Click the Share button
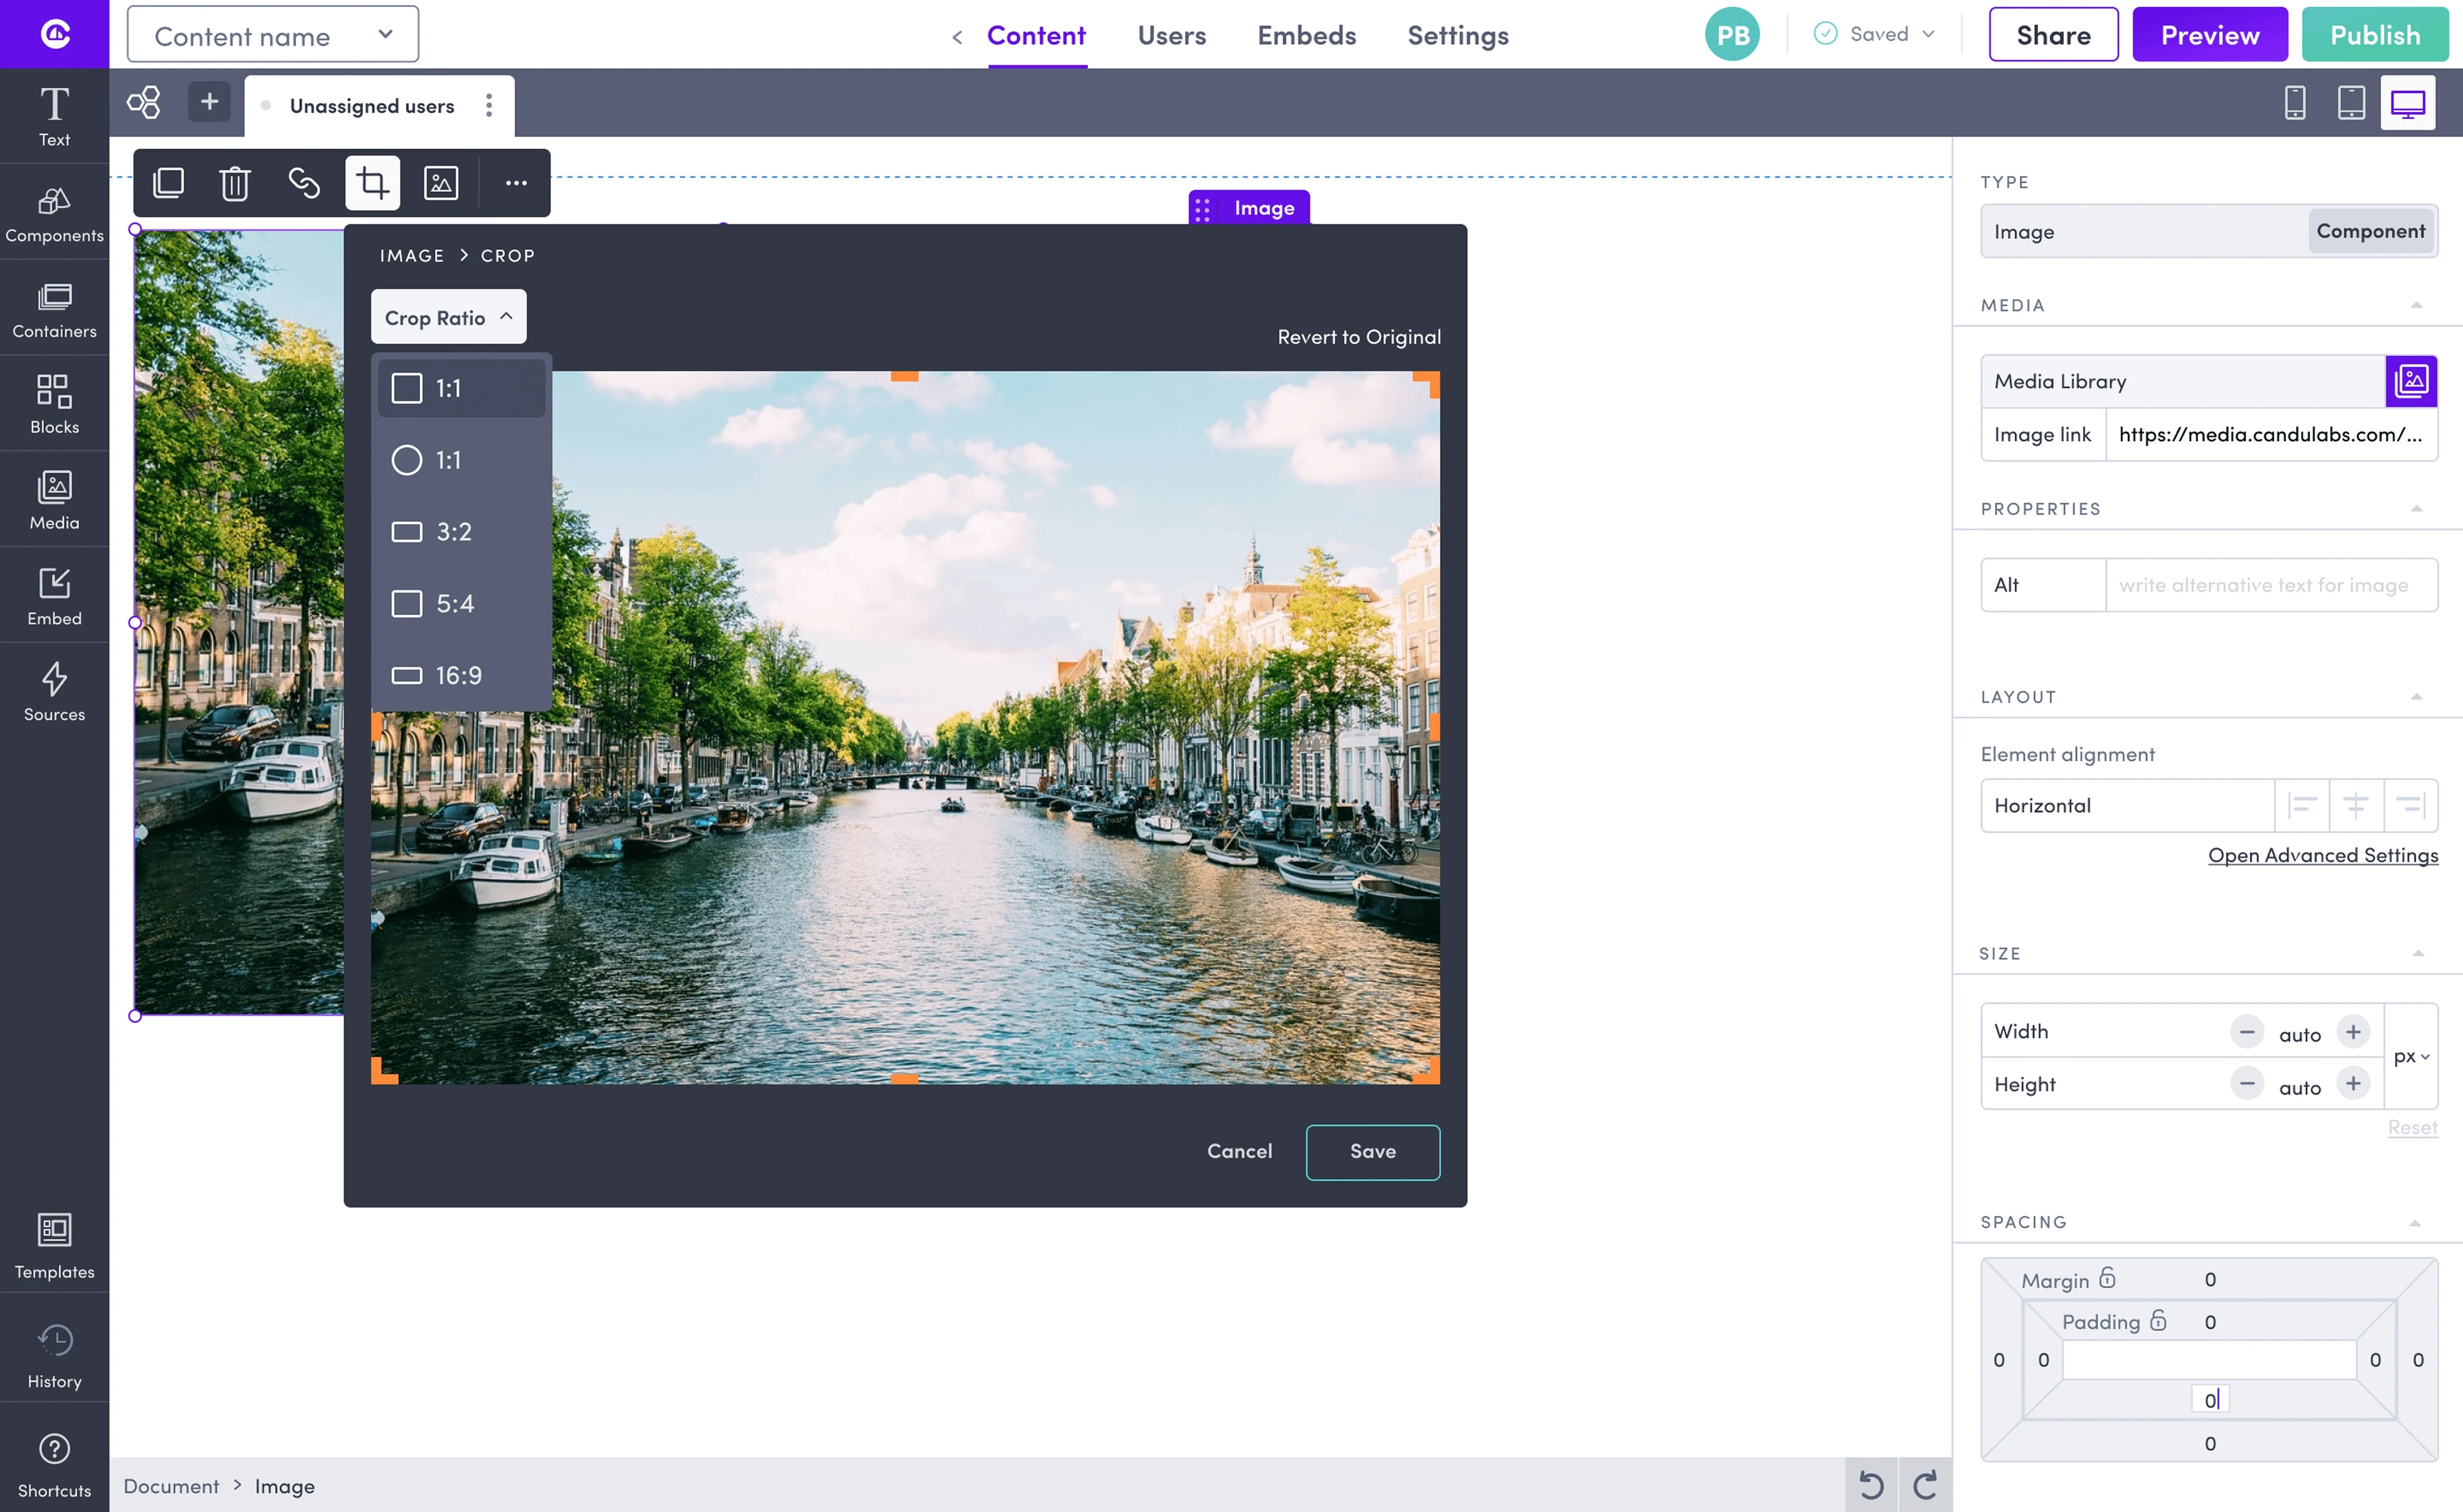Image resolution: width=2463 pixels, height=1512 pixels. pyautogui.click(x=2053, y=35)
